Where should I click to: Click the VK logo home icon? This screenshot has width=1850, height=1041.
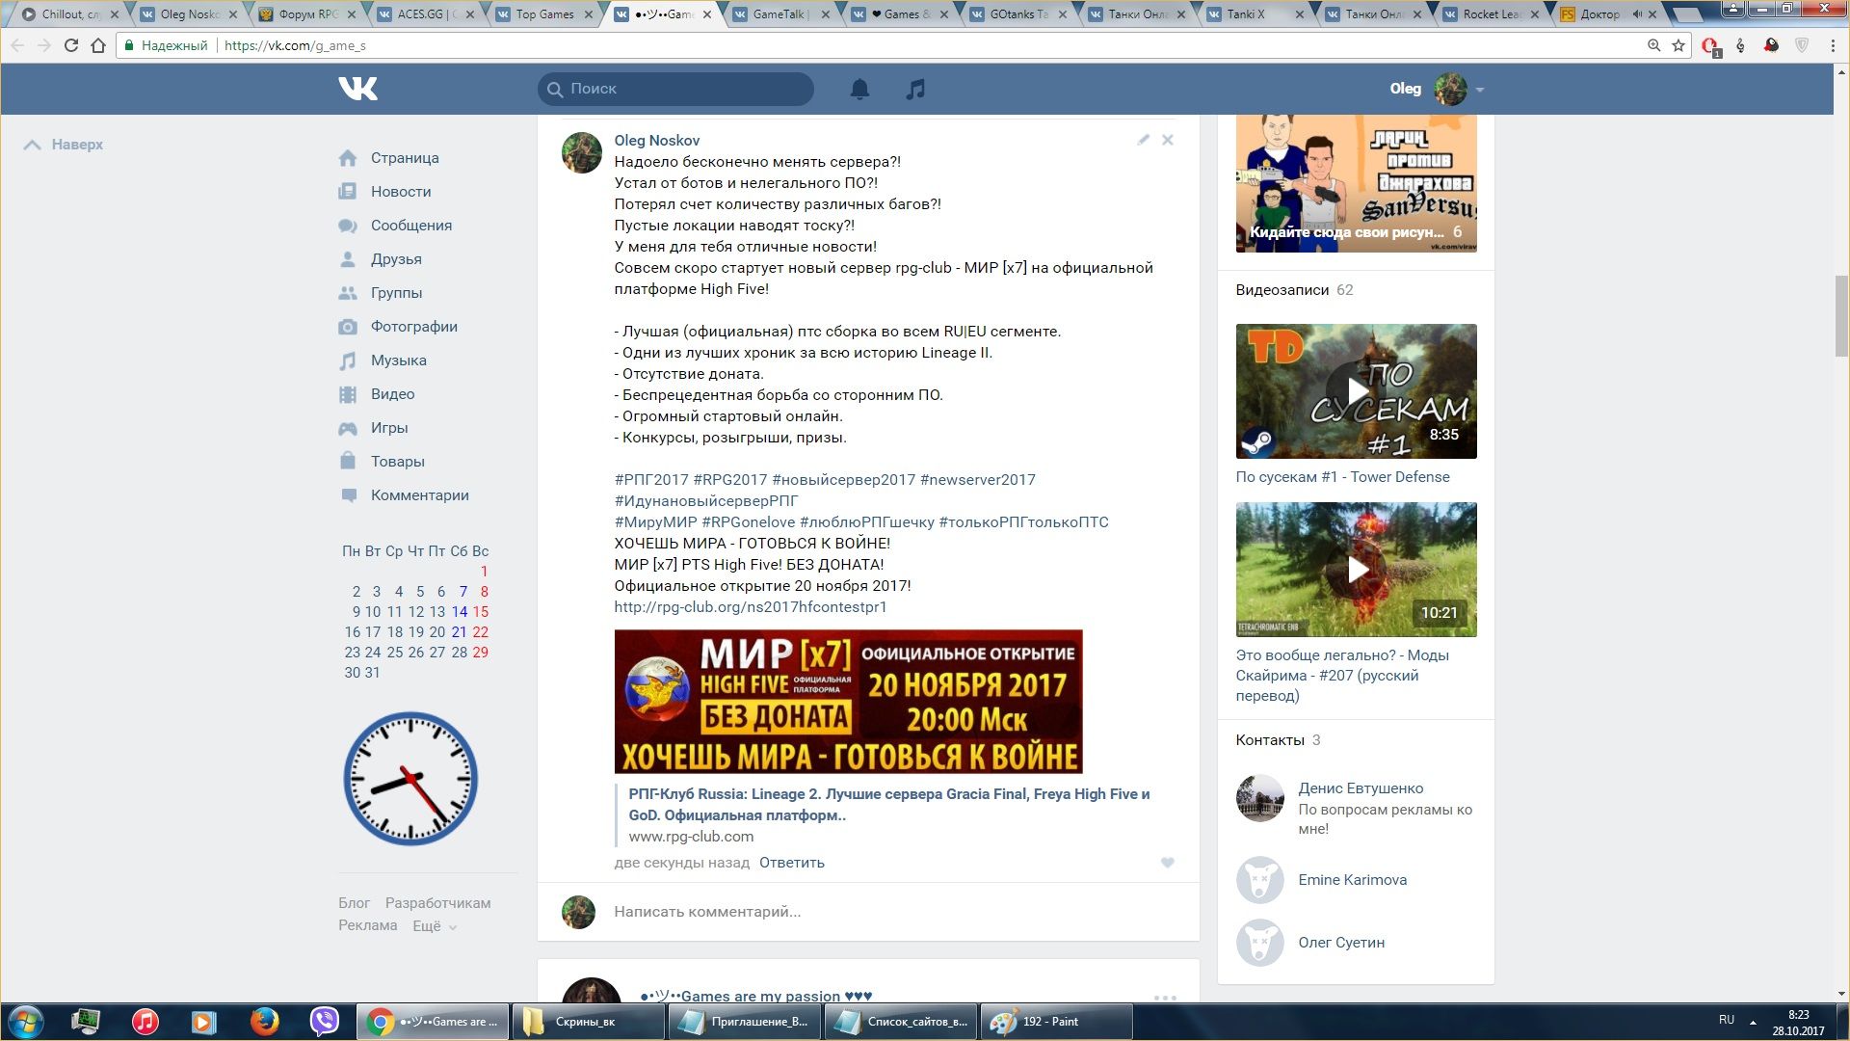coord(357,89)
